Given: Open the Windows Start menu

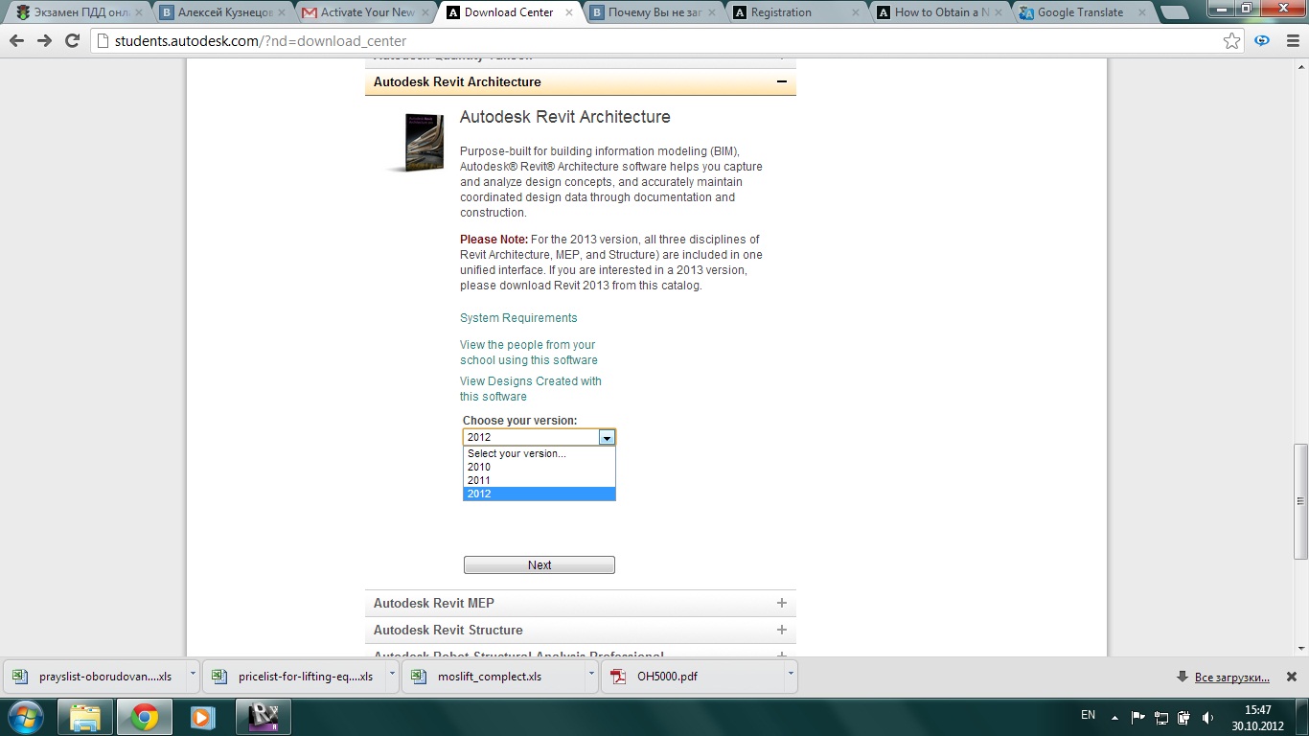Looking at the screenshot, I should [x=26, y=717].
